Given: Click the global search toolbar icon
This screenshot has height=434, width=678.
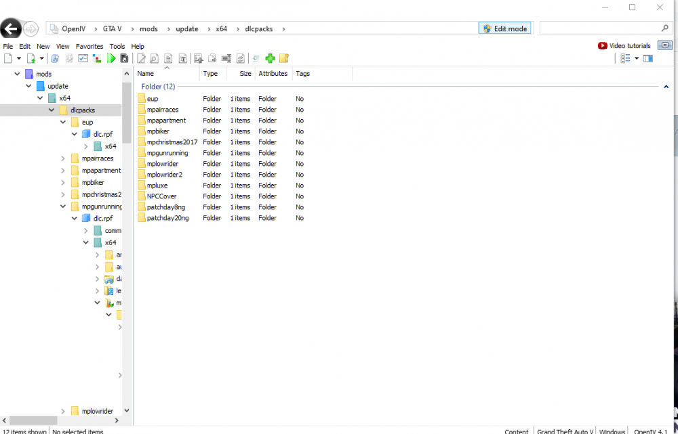Looking at the screenshot, I should tap(55, 58).
